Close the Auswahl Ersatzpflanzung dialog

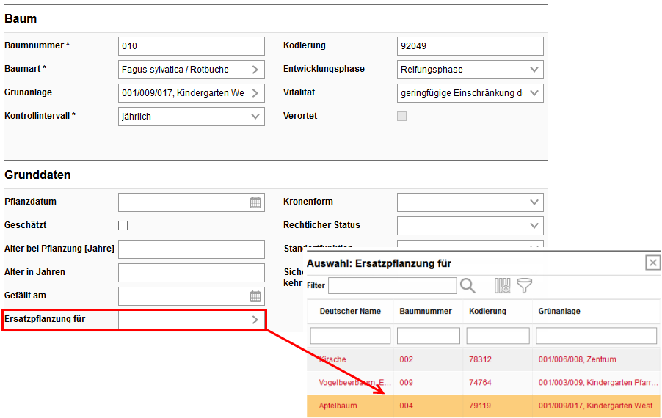pyautogui.click(x=652, y=263)
